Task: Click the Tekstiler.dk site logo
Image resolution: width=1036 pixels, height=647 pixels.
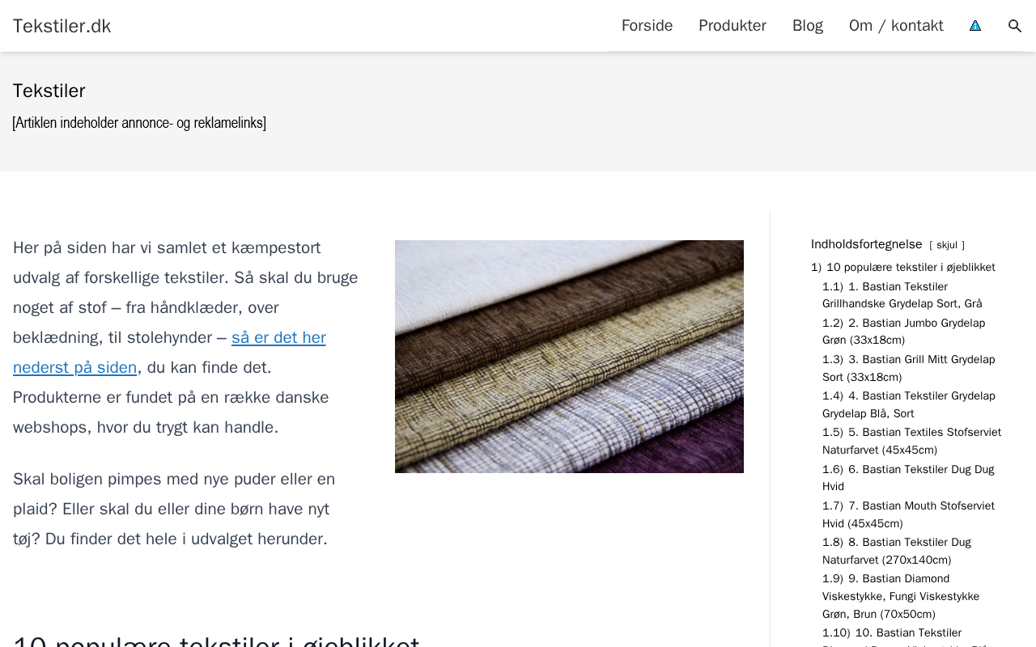Action: click(x=62, y=26)
